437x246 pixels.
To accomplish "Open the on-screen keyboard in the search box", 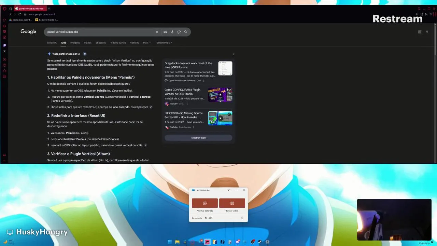I will 165,32.
